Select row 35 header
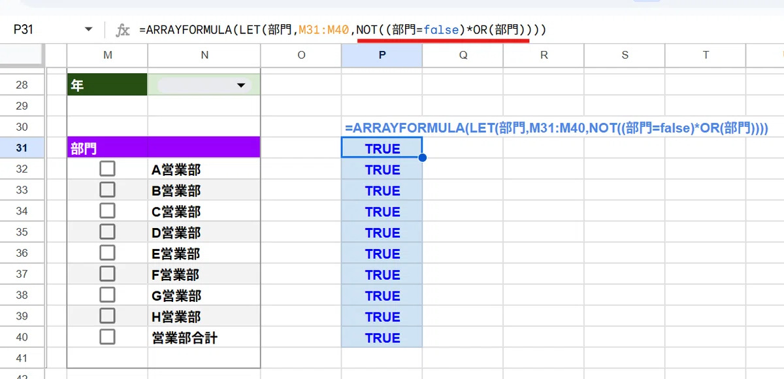This screenshot has width=784, height=379. click(22, 232)
